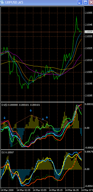93x192 pixels.
Task: Click the blue arrow below the D1(5) label
Action: [5, 118]
